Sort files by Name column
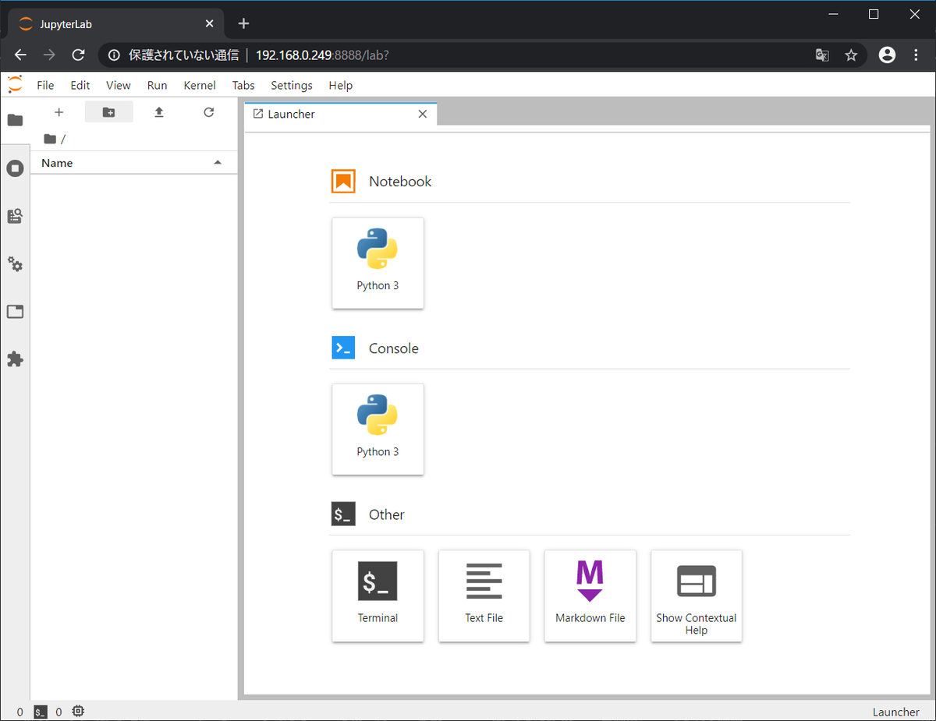Image resolution: width=936 pixels, height=721 pixels. pyautogui.click(x=133, y=163)
